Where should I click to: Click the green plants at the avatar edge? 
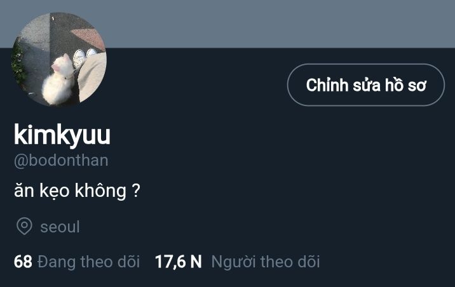[18, 64]
